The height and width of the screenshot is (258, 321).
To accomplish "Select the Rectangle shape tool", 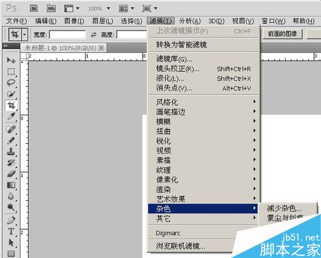I will pyautogui.click(x=11, y=254).
